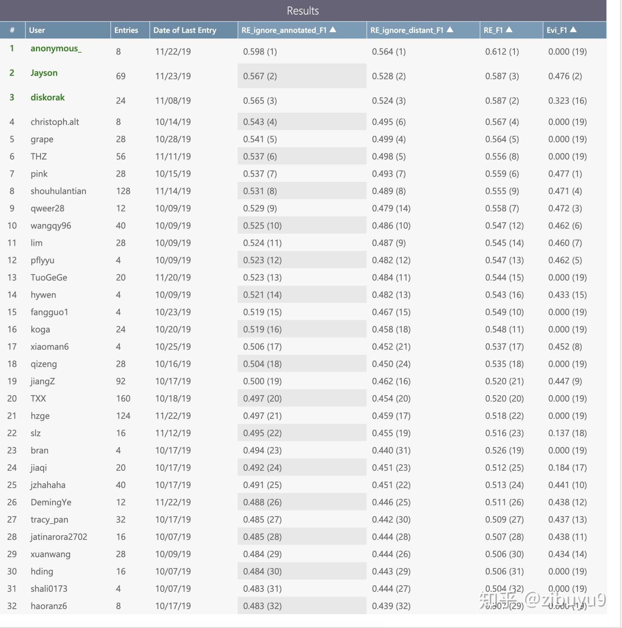This screenshot has height=628, width=622.
Task: Select shouhulantian username cell
Action: (x=58, y=191)
